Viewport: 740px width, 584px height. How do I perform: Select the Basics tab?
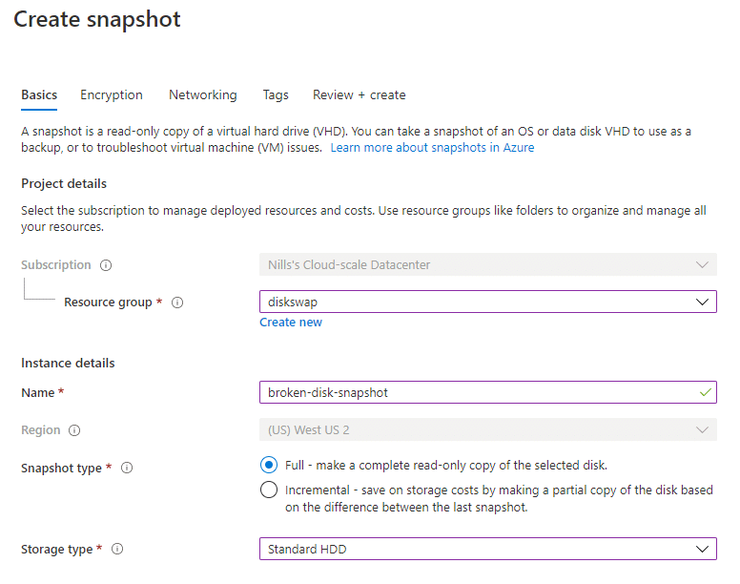39,95
